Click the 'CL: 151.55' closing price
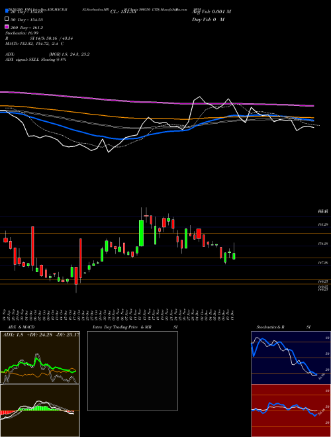Screen dimensions: 331x437 pos(123,12)
